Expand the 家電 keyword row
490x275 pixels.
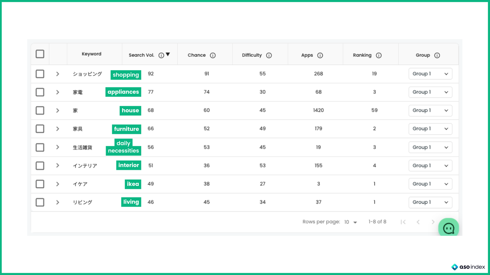coord(58,92)
